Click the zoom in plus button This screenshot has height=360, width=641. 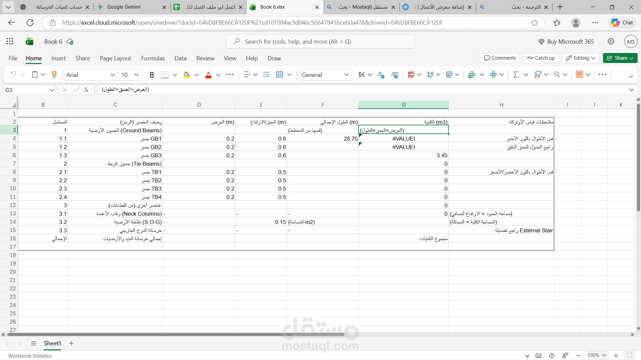pos(616,356)
